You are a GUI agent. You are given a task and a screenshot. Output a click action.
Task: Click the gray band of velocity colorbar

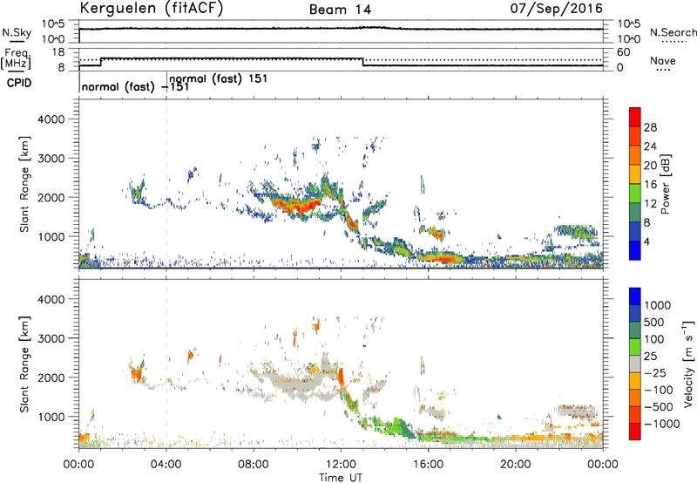635,364
